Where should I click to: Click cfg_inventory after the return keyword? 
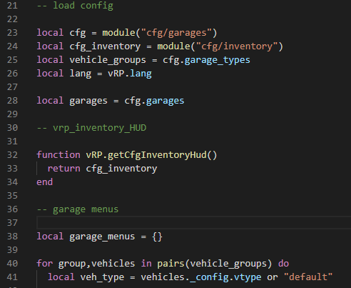[121, 169]
